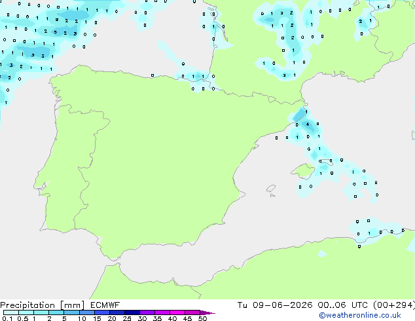The width and height of the screenshot is (415, 321).
Task: Click the Mallorca island outline
Action: [303, 171]
